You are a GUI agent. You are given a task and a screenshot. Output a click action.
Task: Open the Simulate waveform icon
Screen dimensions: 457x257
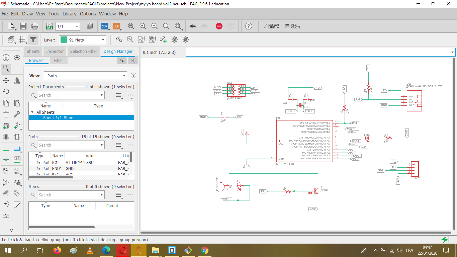(x=119, y=39)
